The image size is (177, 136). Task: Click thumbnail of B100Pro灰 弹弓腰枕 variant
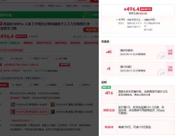[x=13, y=105]
